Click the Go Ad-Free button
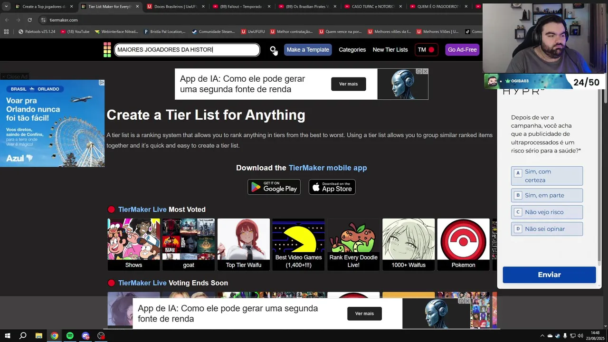 click(462, 49)
